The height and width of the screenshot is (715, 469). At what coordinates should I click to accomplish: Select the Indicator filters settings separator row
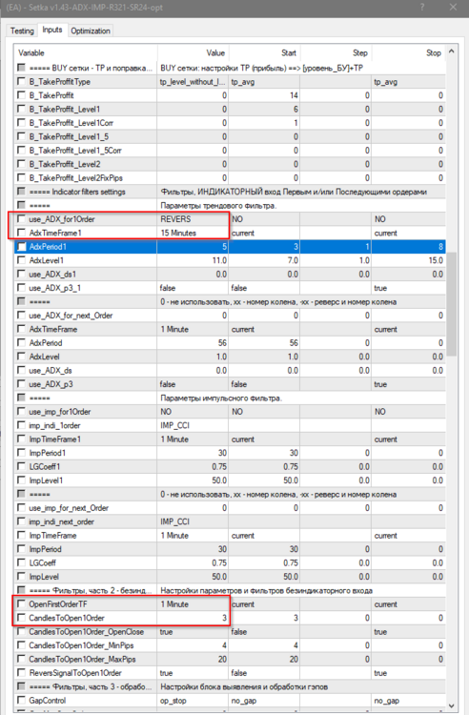tap(230, 192)
